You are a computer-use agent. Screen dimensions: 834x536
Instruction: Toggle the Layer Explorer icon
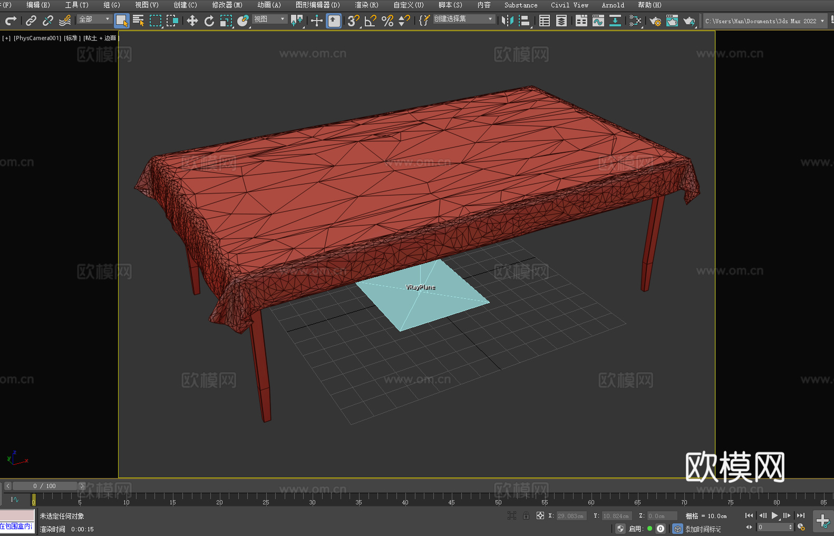[561, 21]
